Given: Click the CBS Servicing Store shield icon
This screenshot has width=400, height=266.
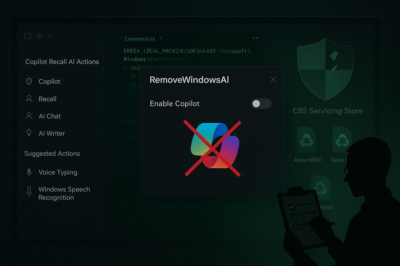Looking at the screenshot, I should pyautogui.click(x=325, y=69).
